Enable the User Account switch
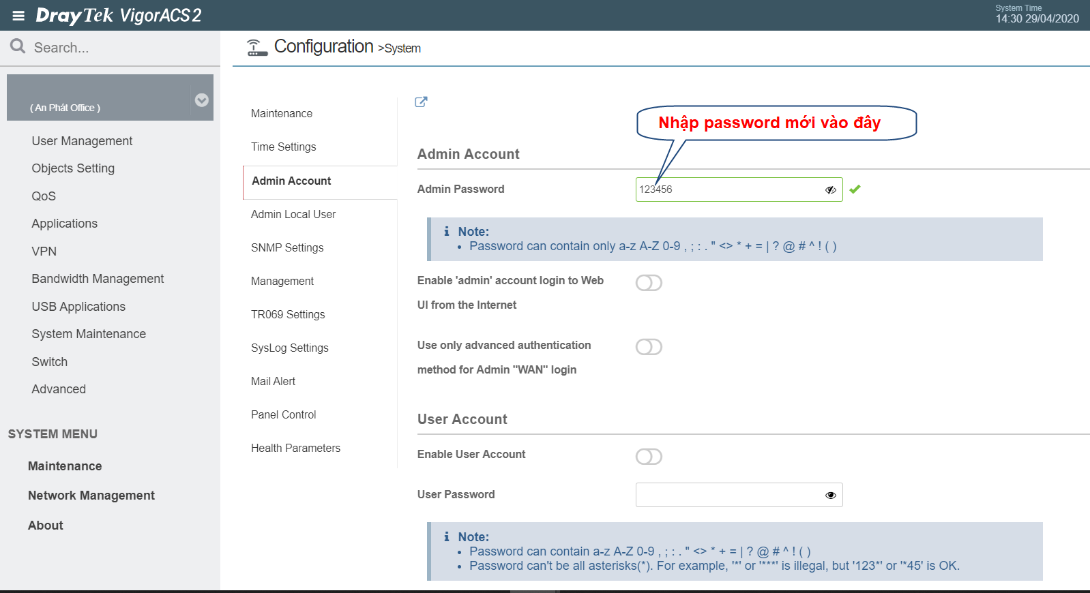The image size is (1090, 593). click(x=649, y=457)
